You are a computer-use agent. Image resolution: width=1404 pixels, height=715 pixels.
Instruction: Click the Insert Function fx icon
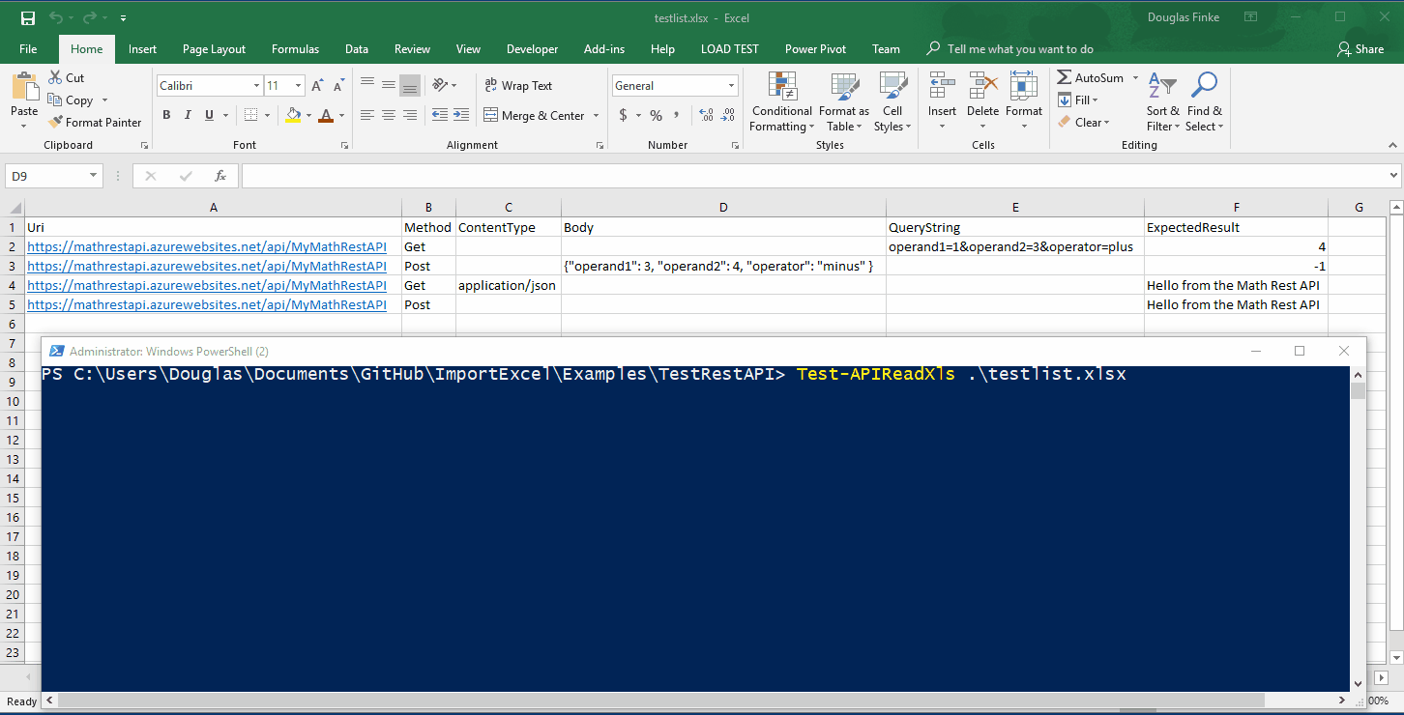click(220, 176)
